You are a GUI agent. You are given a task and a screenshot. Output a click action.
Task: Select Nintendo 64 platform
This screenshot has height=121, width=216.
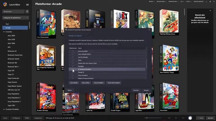12,51
